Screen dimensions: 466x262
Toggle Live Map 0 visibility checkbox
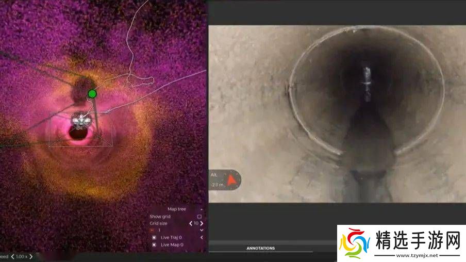coord(154,245)
